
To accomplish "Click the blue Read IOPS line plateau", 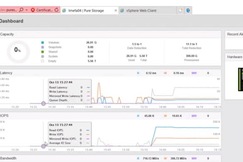I will pyautogui.click(x=187, y=128).
